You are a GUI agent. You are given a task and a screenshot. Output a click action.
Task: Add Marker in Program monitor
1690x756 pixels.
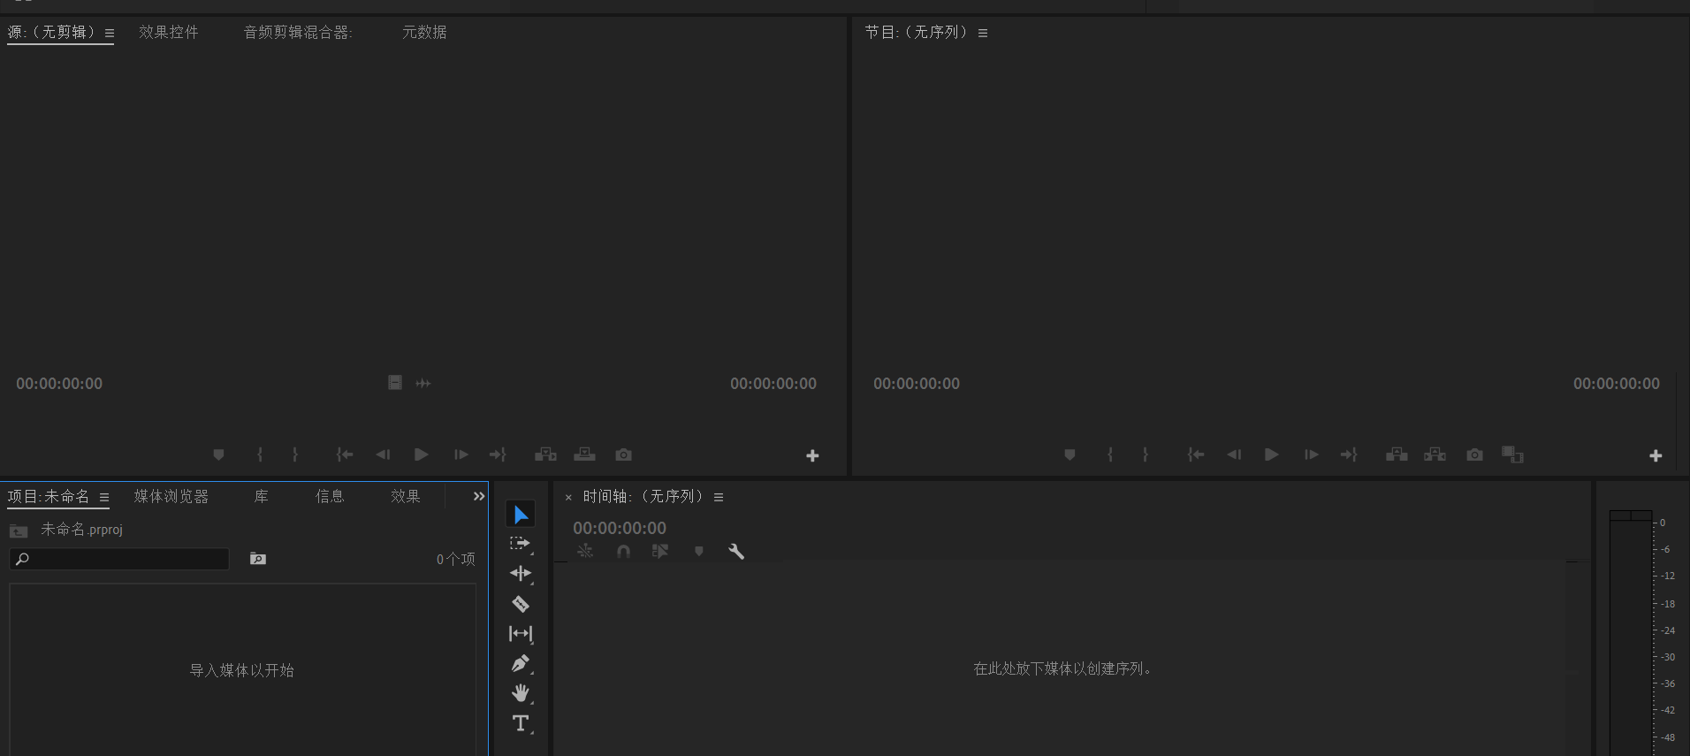pos(1070,454)
